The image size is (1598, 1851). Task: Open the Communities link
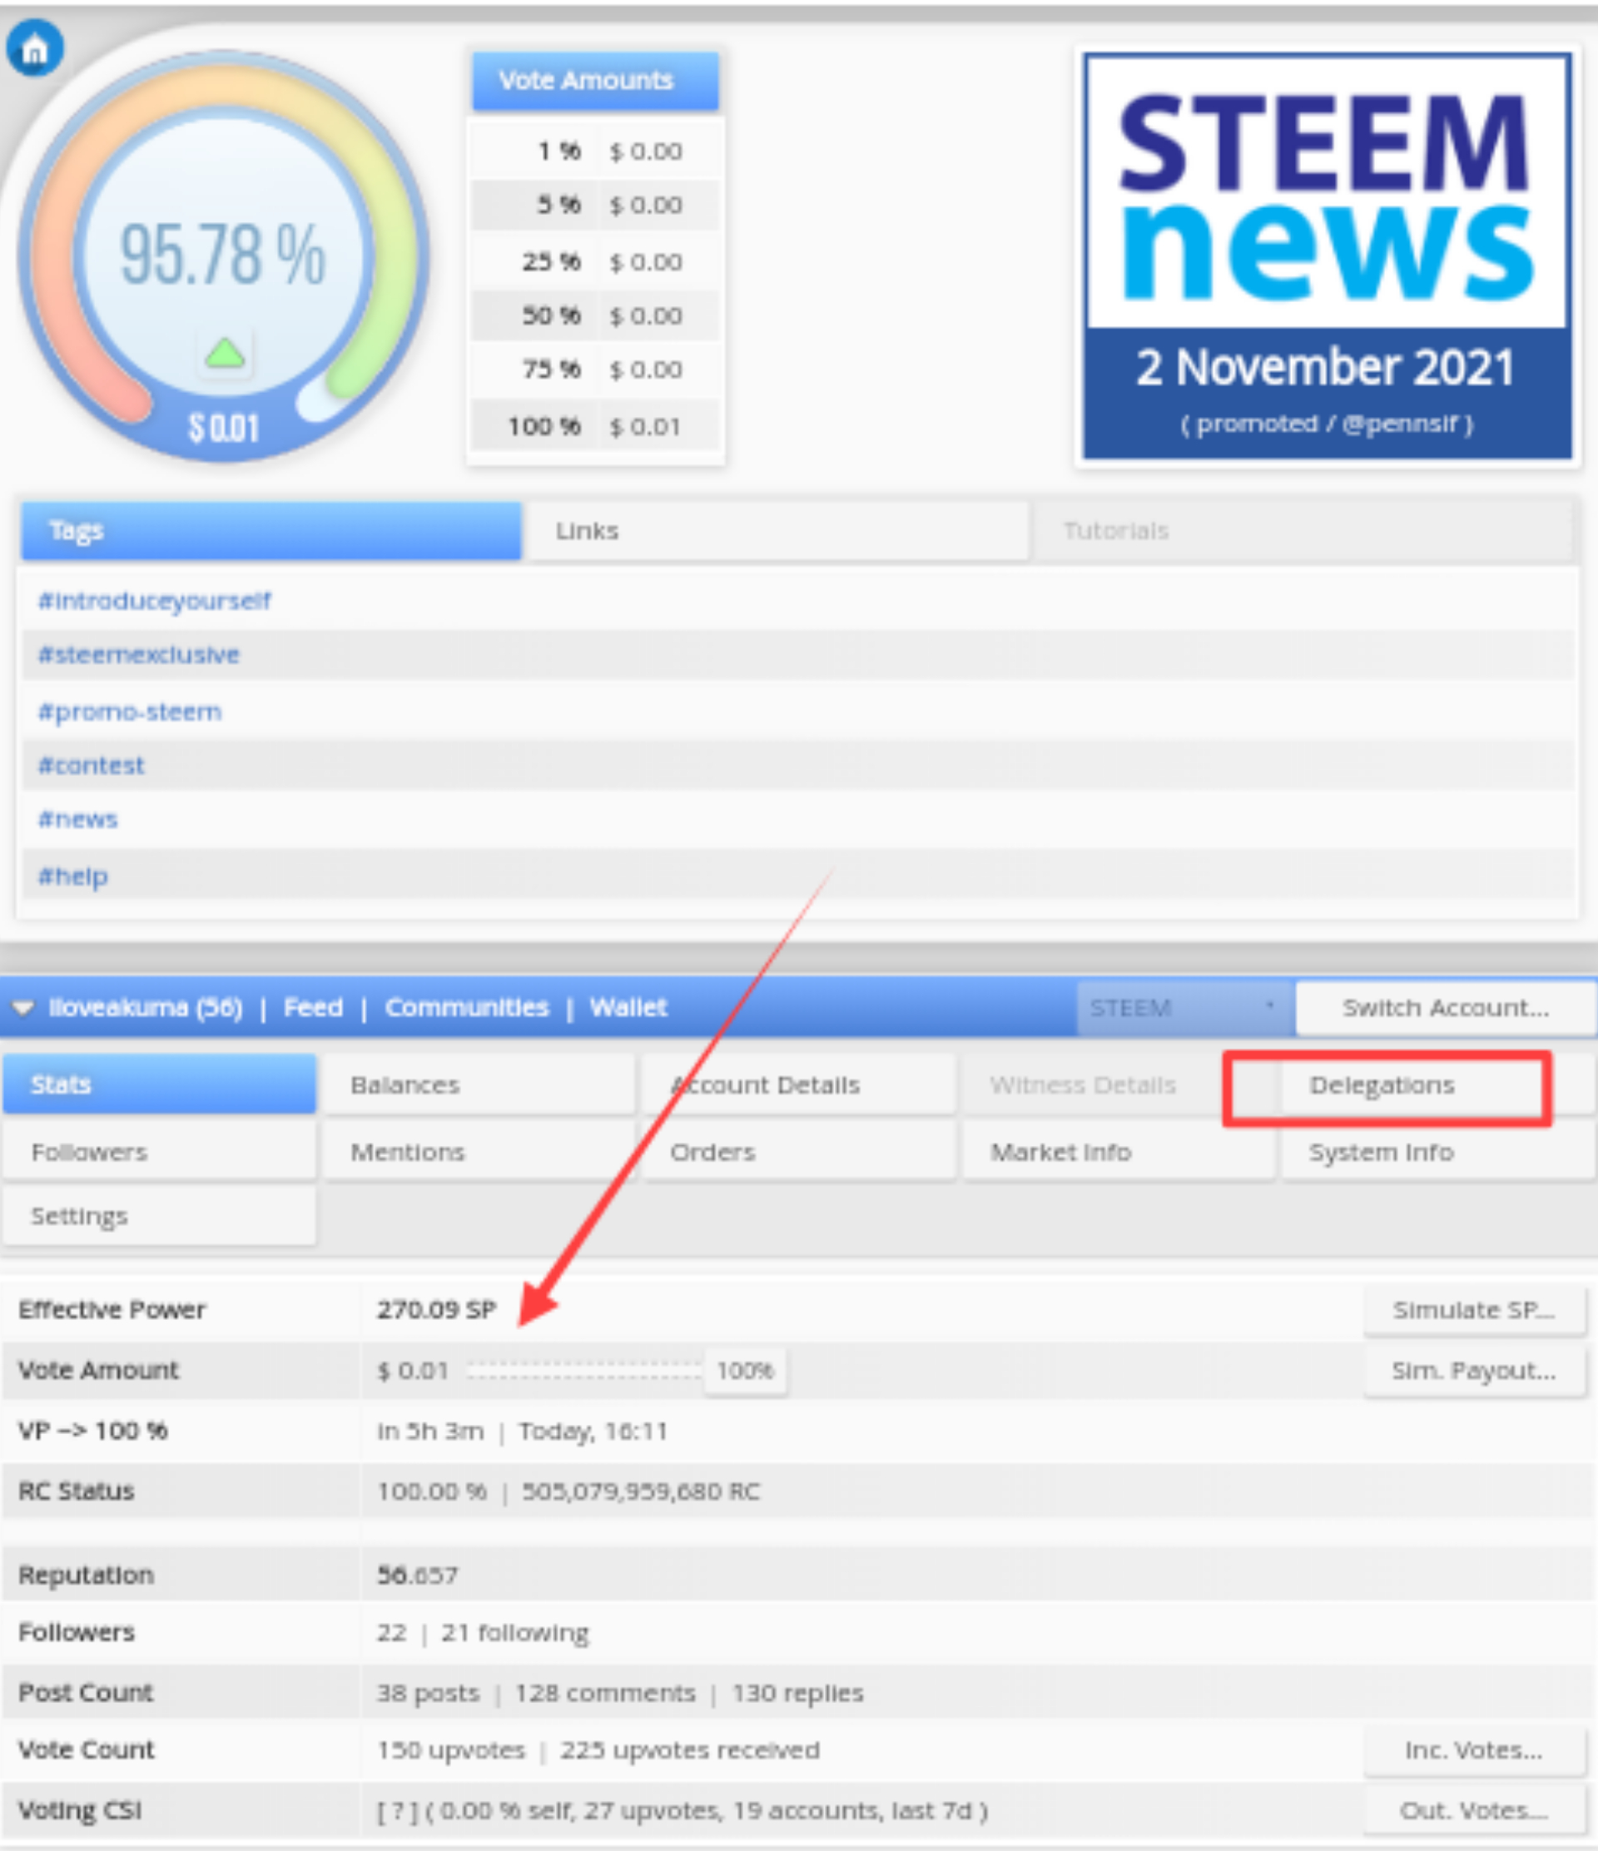click(466, 1008)
